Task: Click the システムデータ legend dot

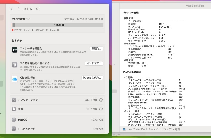Action: (x=33, y=30)
